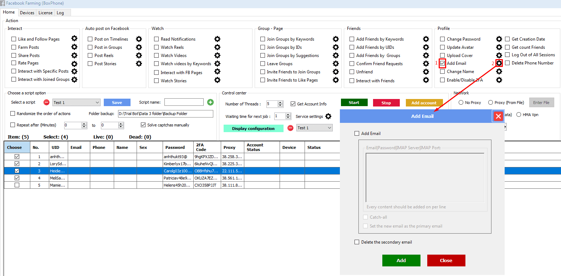Select the No Proxy radio button

click(461, 103)
